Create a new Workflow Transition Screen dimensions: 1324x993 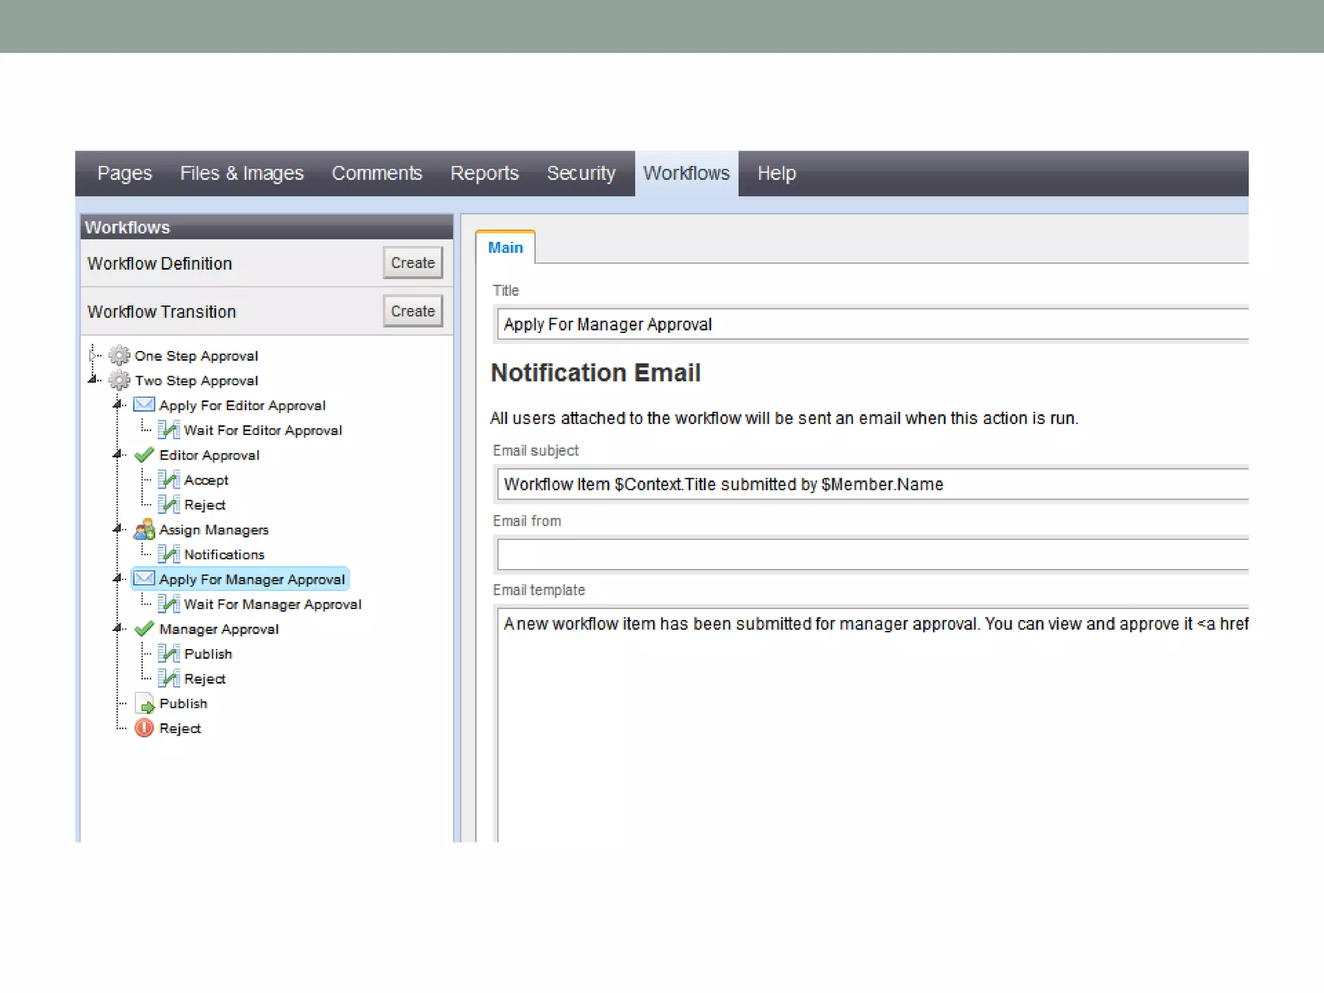[x=412, y=311]
